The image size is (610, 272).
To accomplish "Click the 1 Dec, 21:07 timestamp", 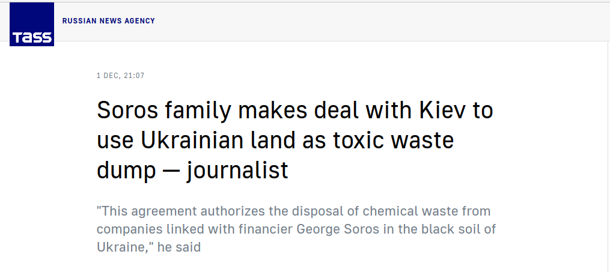I will tap(120, 76).
